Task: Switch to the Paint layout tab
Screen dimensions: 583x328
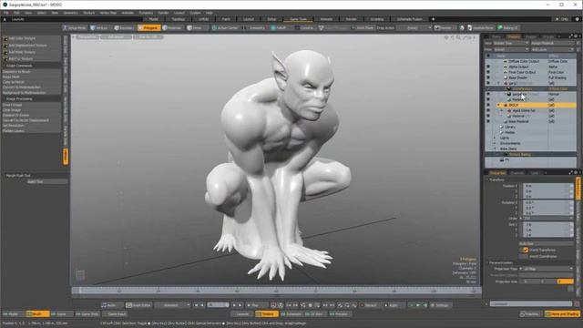Action: 226,19
